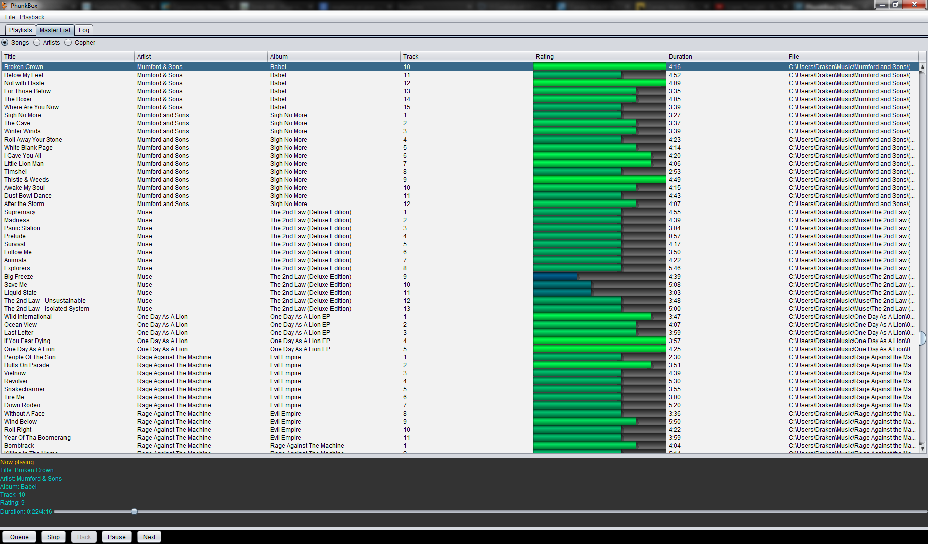Switch to the Log tab
The height and width of the screenshot is (544, 928).
click(84, 30)
